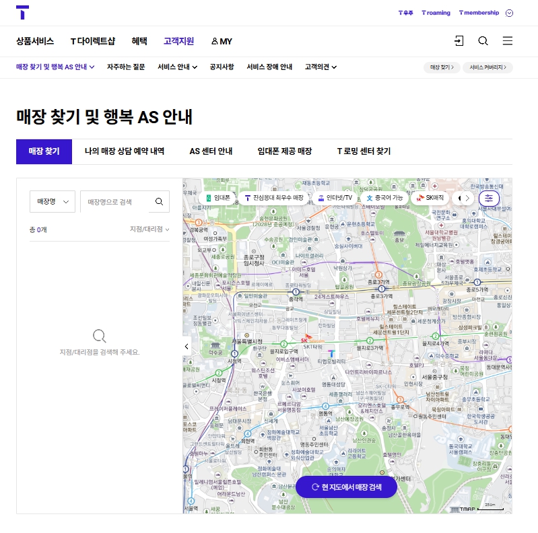The height and width of the screenshot is (533, 538).
Task: Click the 명동대성당 label on map
Action: click(x=333, y=384)
